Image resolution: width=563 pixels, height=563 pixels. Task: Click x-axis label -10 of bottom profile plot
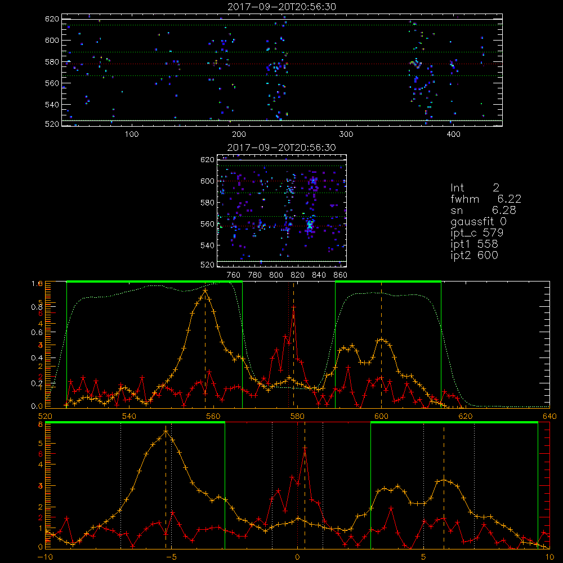45,557
